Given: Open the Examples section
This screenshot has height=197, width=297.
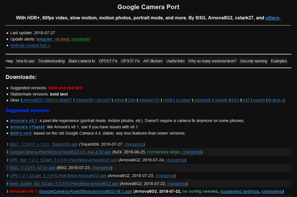Looking at the screenshot, I should pos(279,61).
